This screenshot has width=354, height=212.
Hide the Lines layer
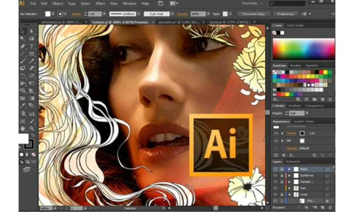(275, 194)
